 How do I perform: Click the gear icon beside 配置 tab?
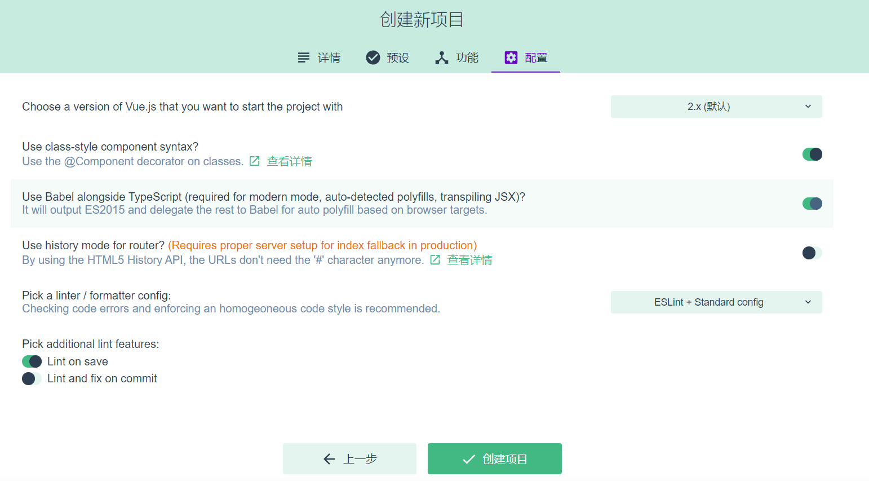coord(511,57)
